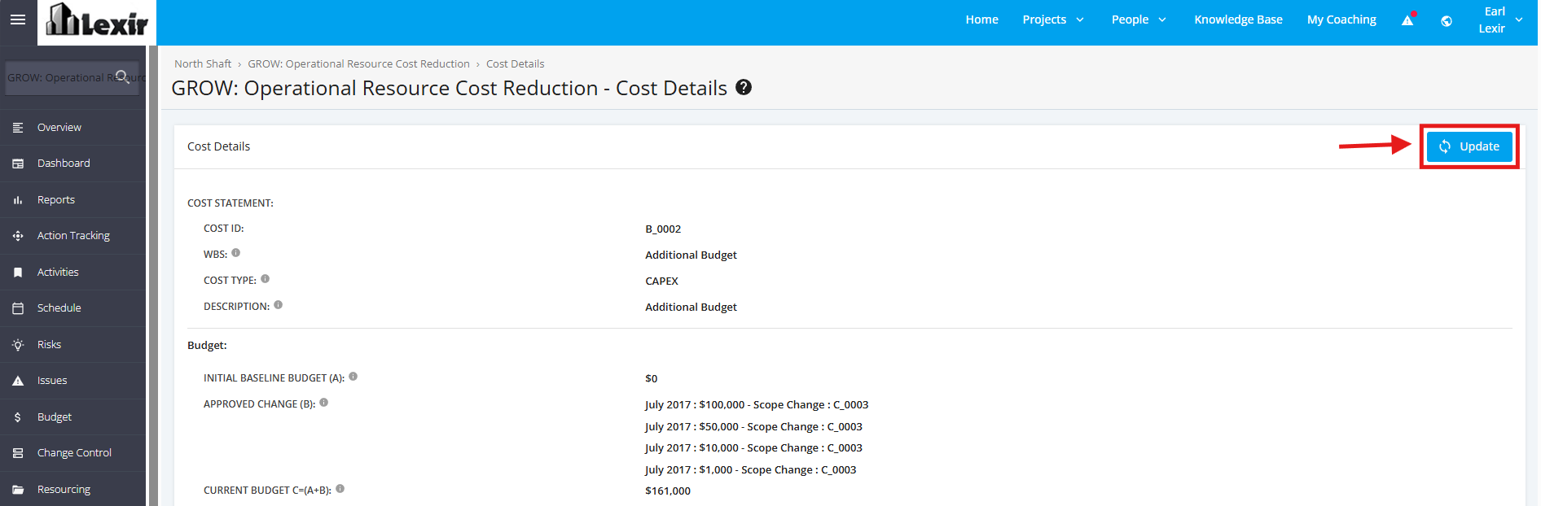Click the search magnifier icon in sidebar
The height and width of the screenshot is (506, 1541).
[x=122, y=76]
